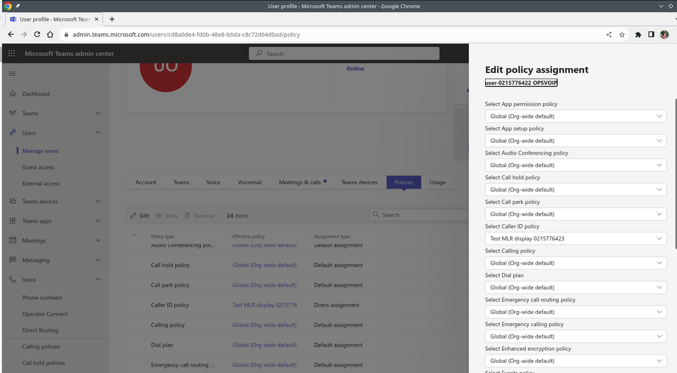The image size is (677, 373).
Task: Click the app launcher waffle icon
Action: 12,54
